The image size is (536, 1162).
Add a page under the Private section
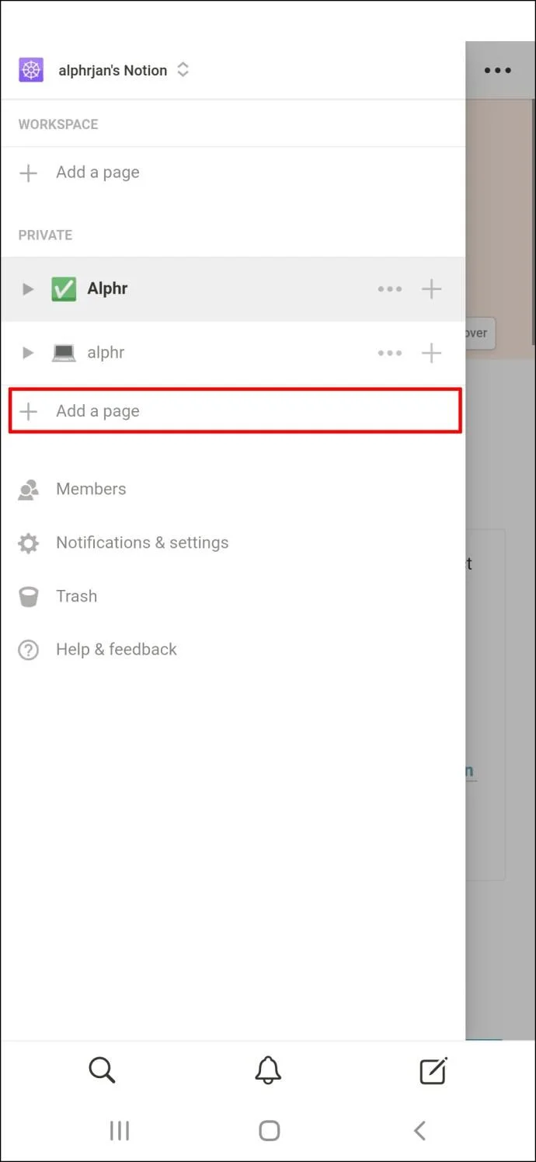click(x=235, y=411)
